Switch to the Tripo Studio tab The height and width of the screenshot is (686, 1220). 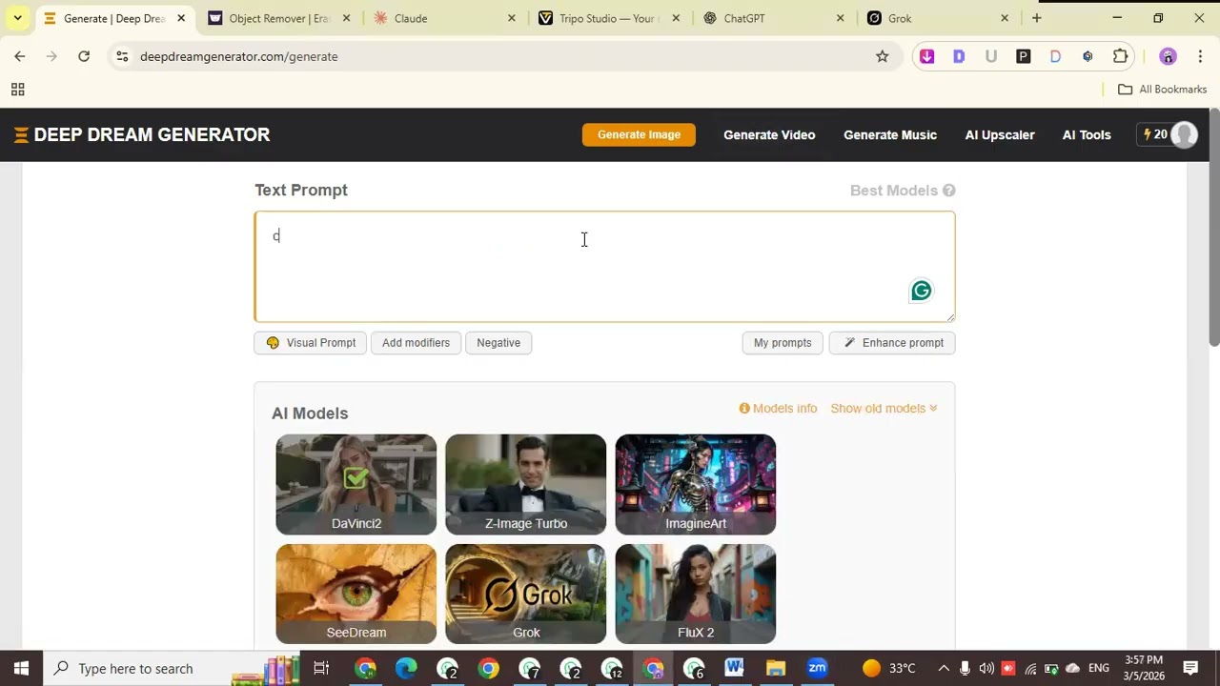609,18
